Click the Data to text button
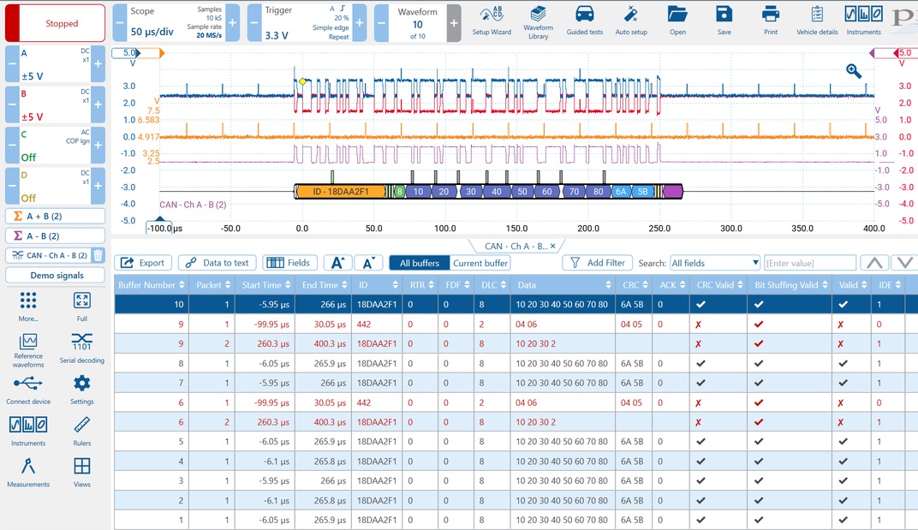 click(218, 263)
